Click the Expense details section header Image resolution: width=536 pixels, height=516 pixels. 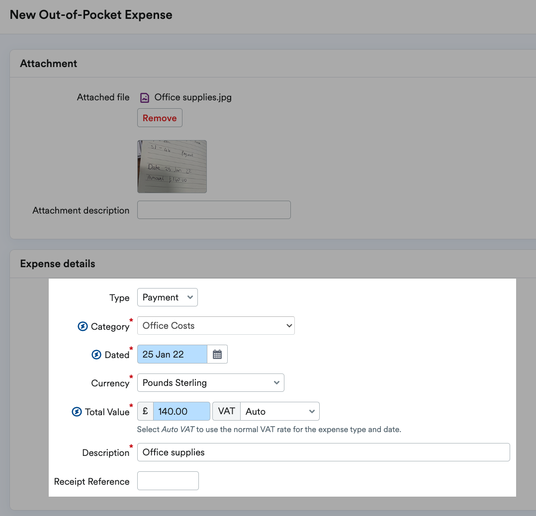click(x=57, y=264)
